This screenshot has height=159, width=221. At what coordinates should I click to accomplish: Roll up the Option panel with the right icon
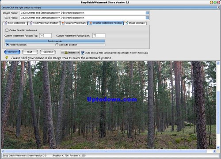point(218,8)
